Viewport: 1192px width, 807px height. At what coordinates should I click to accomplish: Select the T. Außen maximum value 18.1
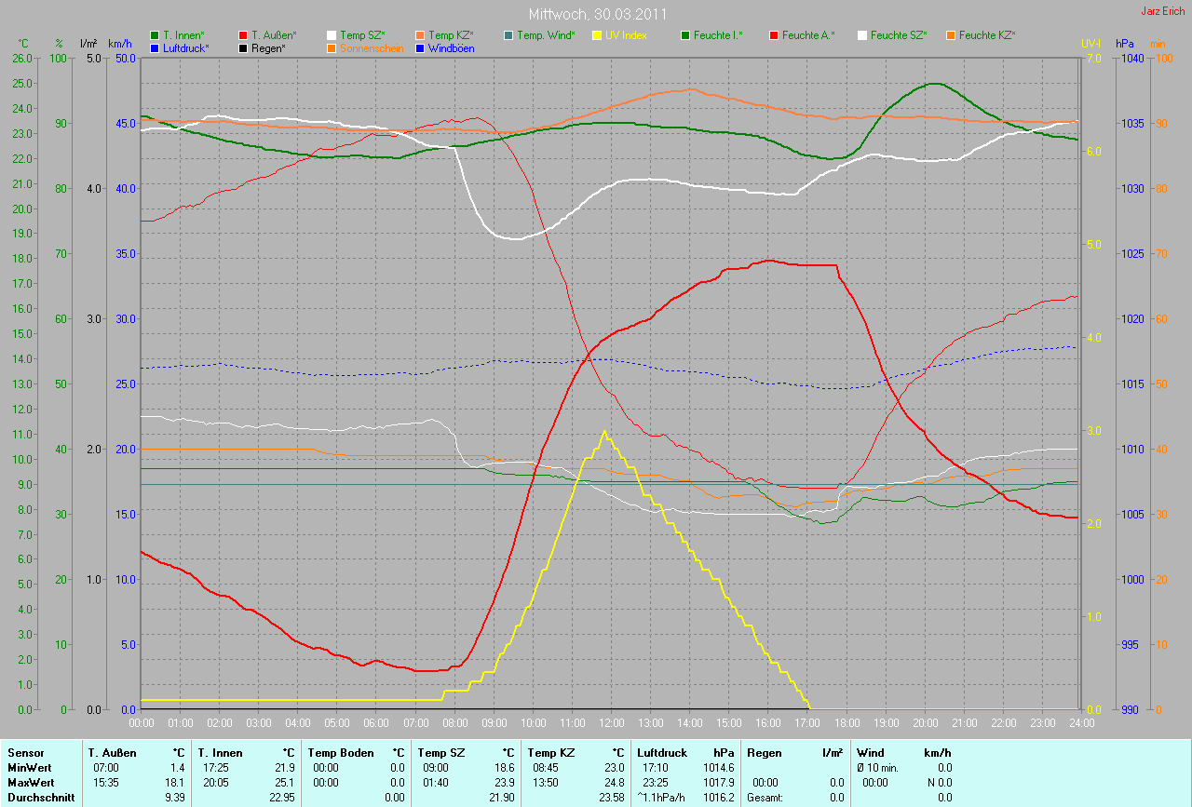tap(174, 783)
